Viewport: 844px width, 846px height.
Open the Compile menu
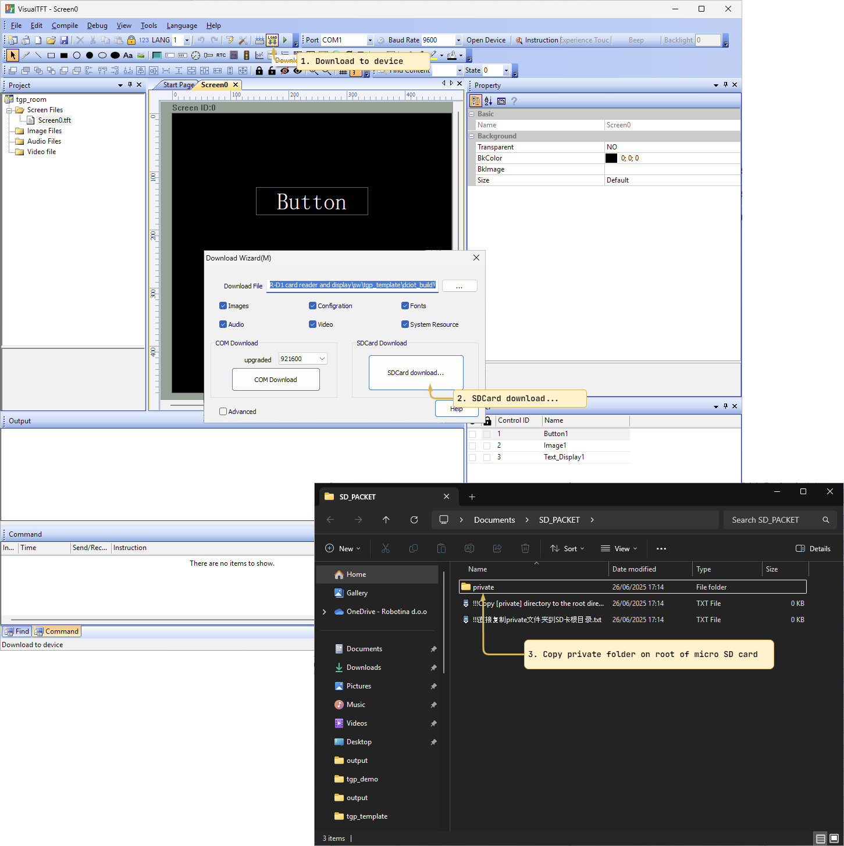65,26
